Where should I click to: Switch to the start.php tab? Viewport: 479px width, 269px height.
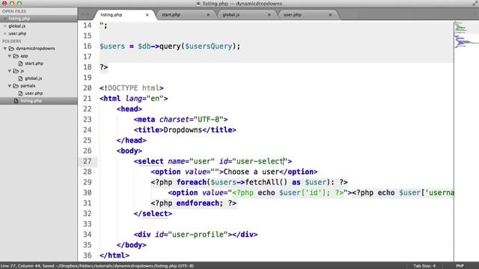tap(171, 15)
